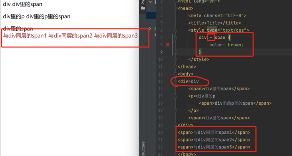Click the closing style fold marker line 10

[x=176, y=59]
